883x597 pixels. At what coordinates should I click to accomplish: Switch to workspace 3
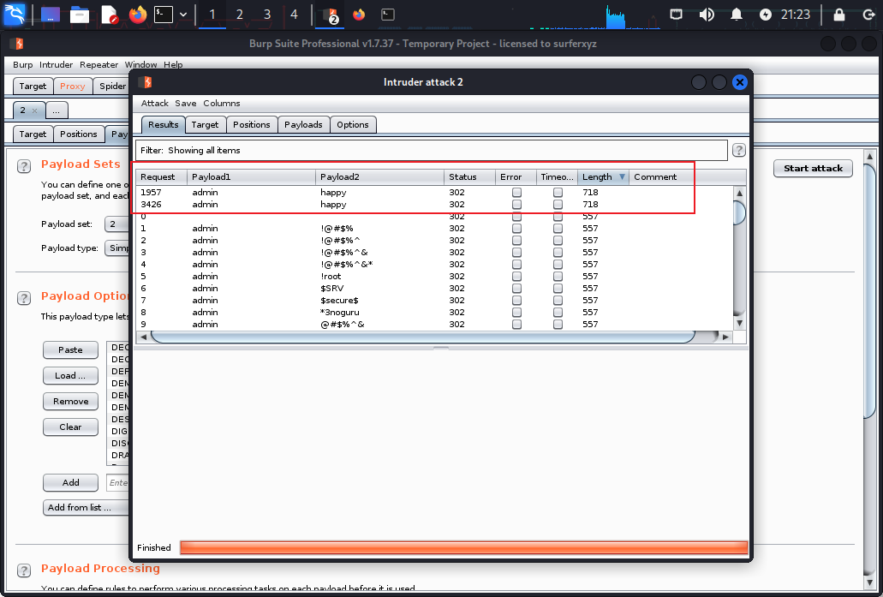(x=267, y=15)
